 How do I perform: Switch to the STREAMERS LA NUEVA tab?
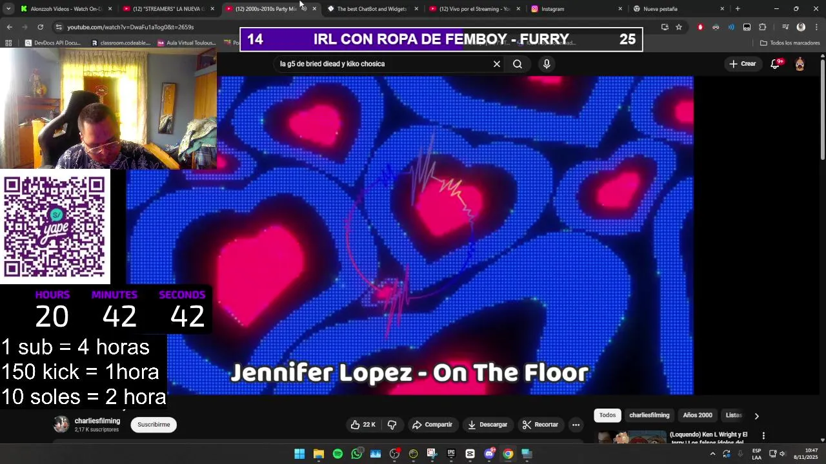169,9
